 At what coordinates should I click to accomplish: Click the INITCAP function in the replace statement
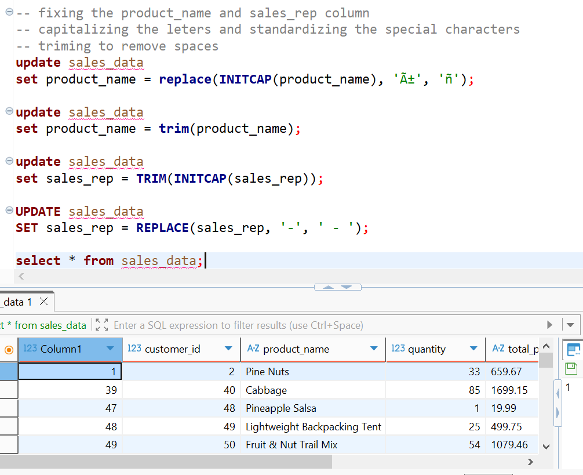click(245, 79)
